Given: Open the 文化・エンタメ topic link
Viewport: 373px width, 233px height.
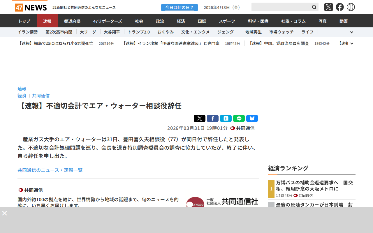Looking at the screenshot, I should pyautogui.click(x=196, y=32).
